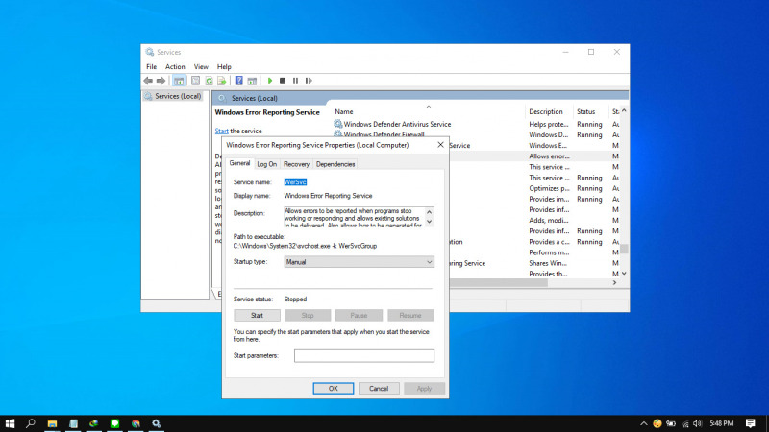This screenshot has height=432, width=769.
Task: Export the services list via toolbar icon
Action: click(222, 81)
